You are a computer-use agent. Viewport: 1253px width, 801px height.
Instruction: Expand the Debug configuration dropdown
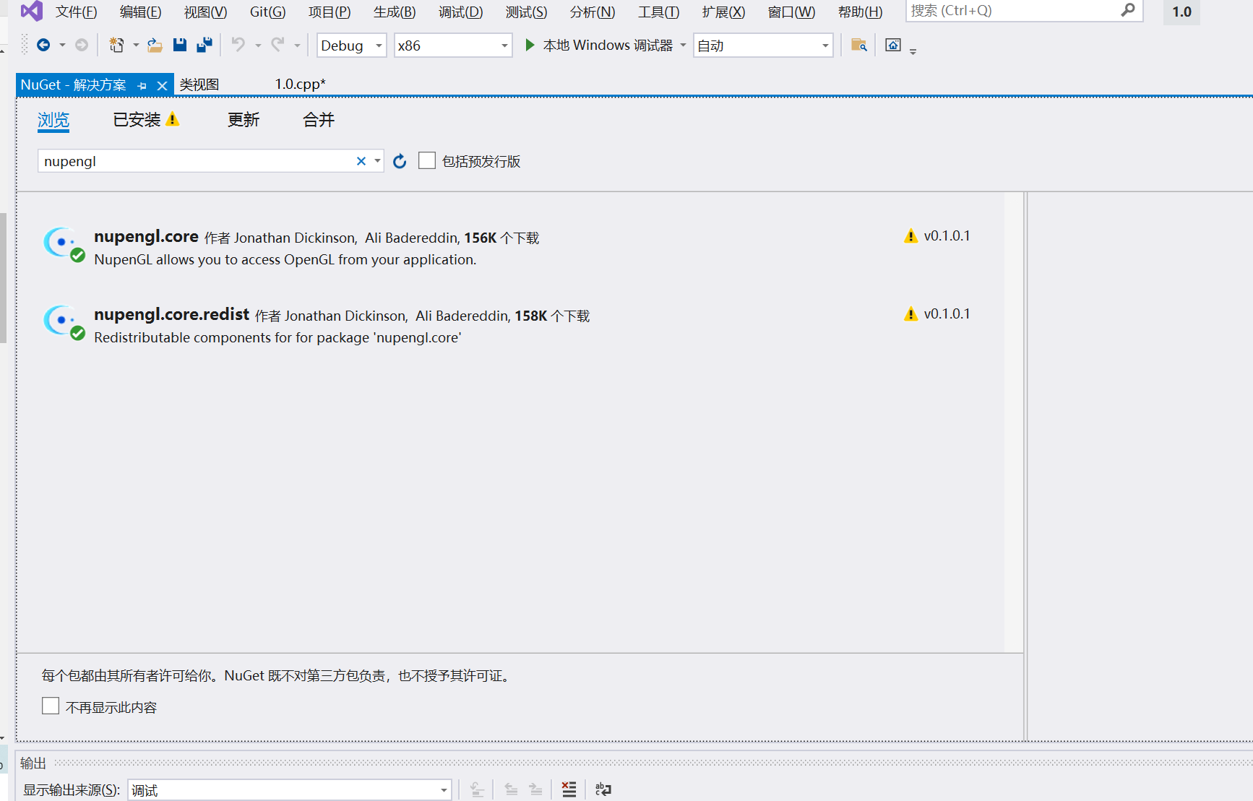[x=379, y=46]
